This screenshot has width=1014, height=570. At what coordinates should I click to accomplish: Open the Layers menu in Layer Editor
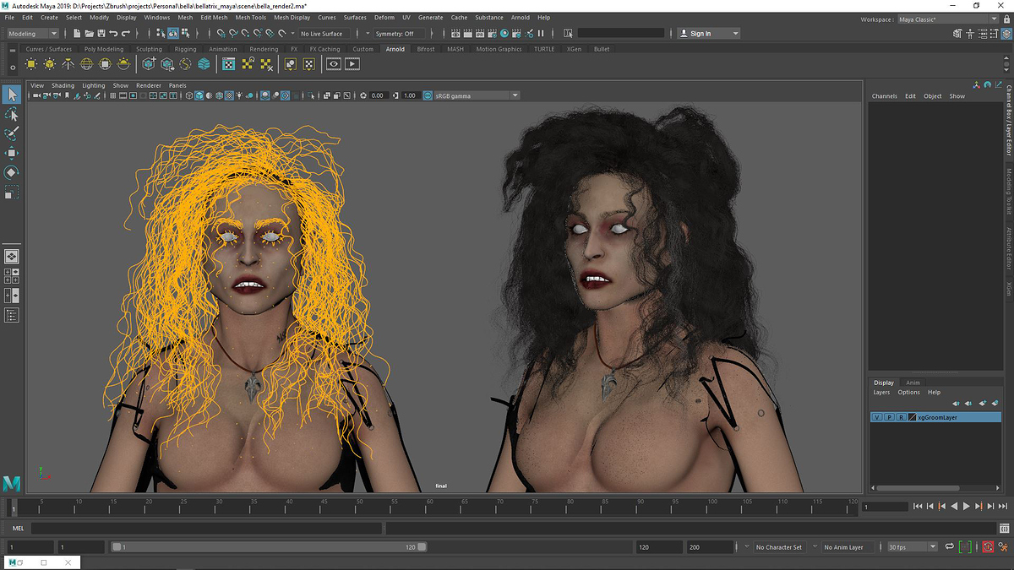coord(881,392)
